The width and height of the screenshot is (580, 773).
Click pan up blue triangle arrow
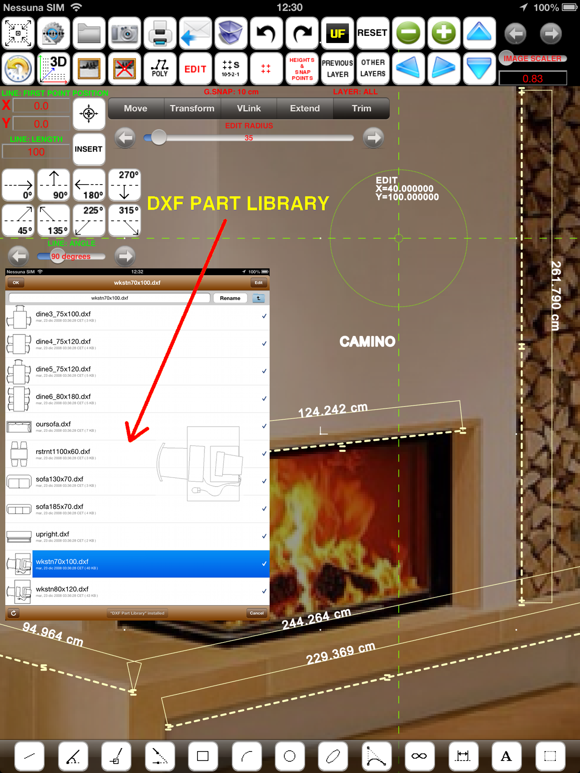tap(479, 33)
